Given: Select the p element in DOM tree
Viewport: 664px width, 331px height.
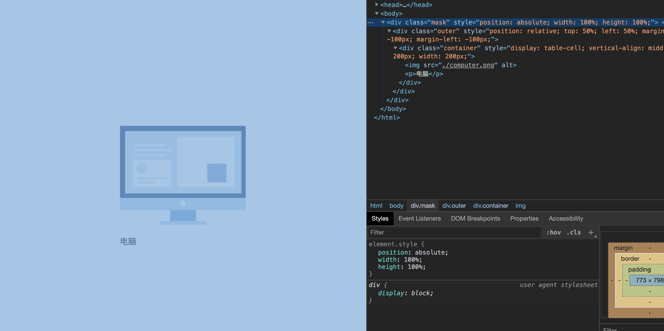Looking at the screenshot, I should (x=423, y=74).
